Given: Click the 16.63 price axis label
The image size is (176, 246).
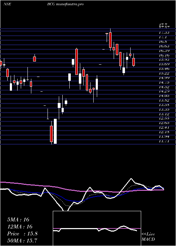Looking at the screenshot, I should (164, 46).
